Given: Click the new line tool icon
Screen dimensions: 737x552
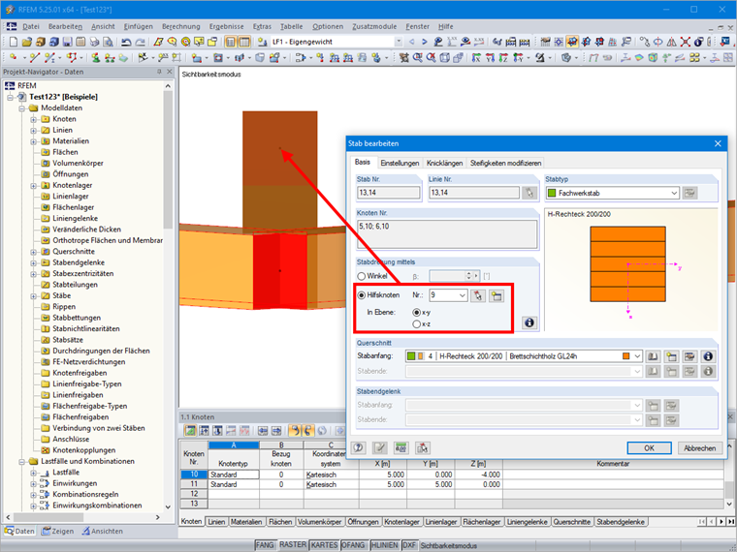Looking at the screenshot, I should (x=34, y=58).
